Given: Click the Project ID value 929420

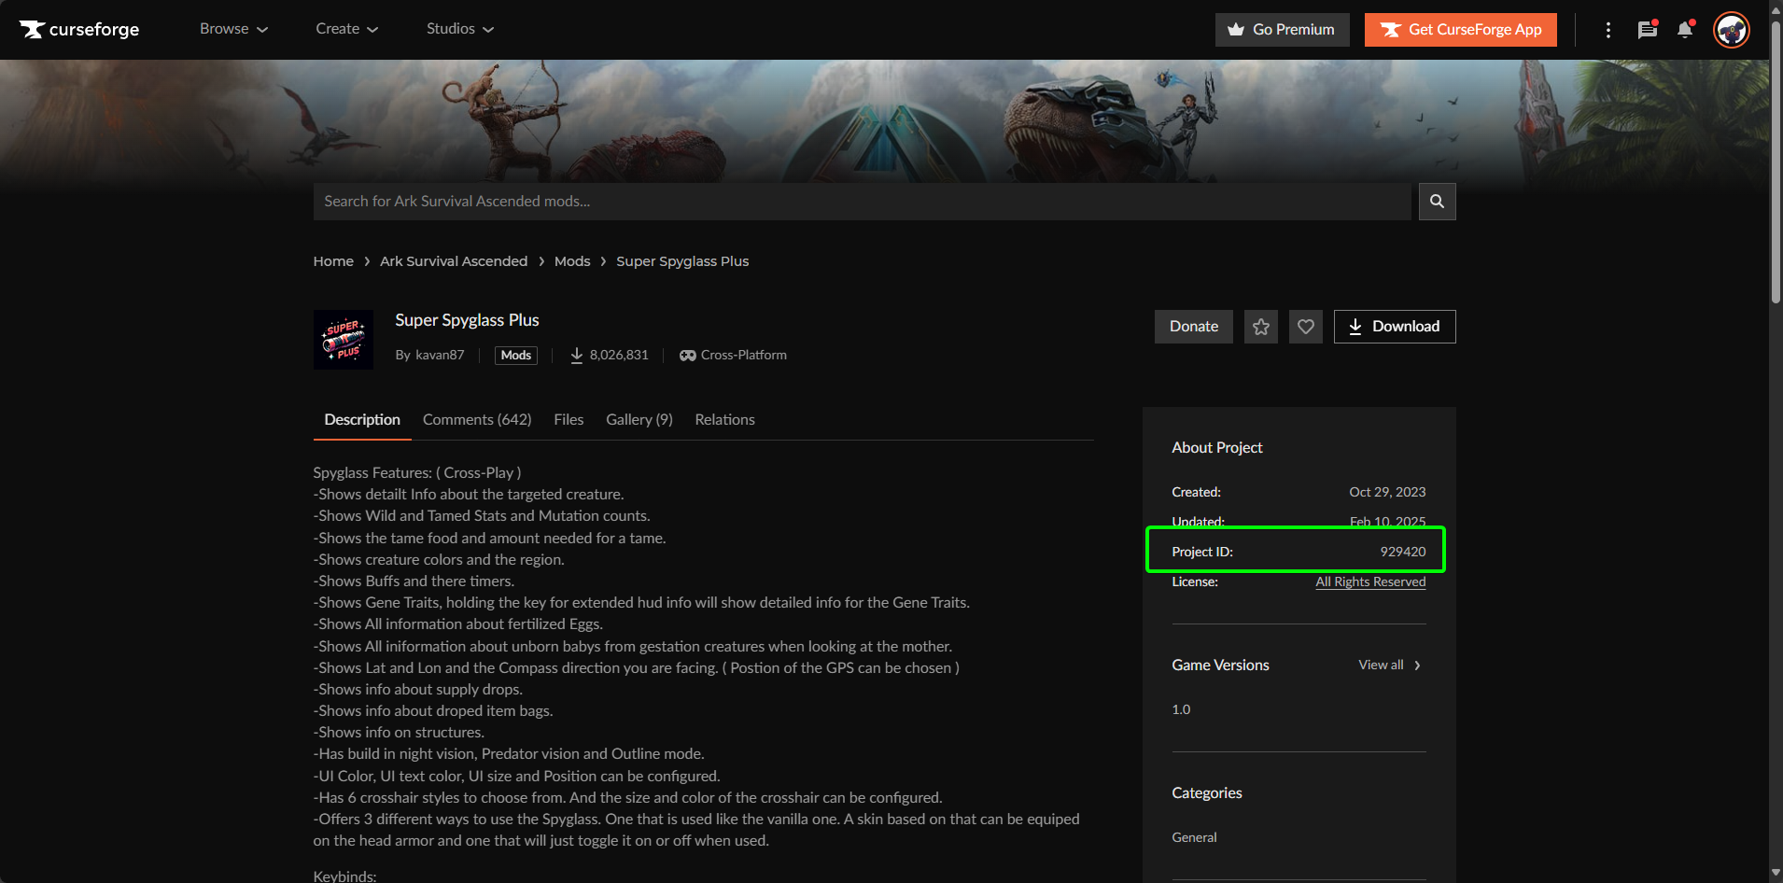Looking at the screenshot, I should tap(1403, 552).
